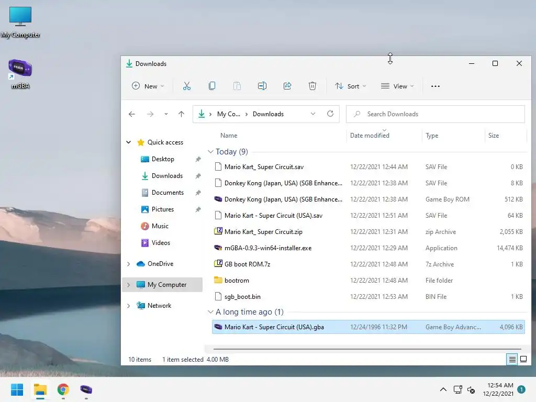
Task: Expand OneDrive tree node
Action: click(x=129, y=264)
